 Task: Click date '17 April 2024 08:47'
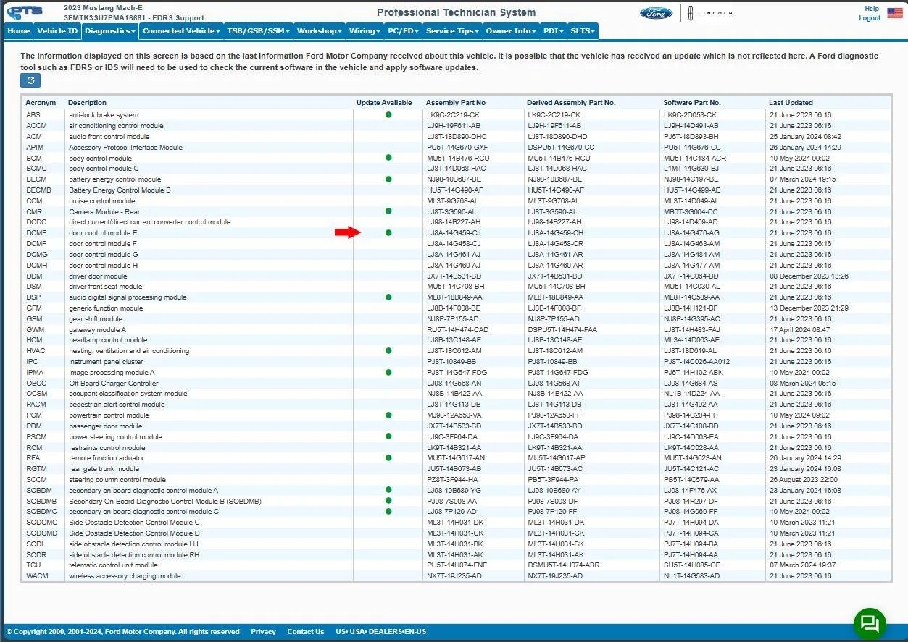tap(800, 329)
